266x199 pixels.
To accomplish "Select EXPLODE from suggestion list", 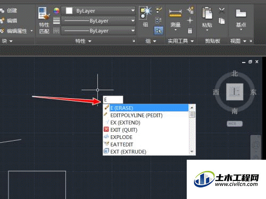I will [146, 137].
